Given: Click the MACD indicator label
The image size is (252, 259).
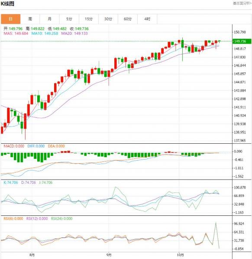Looking at the screenshot, I should click(x=14, y=146).
